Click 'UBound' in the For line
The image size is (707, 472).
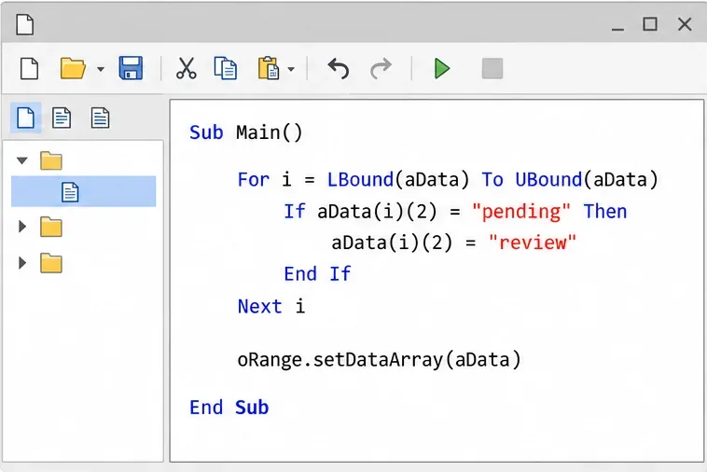(548, 180)
